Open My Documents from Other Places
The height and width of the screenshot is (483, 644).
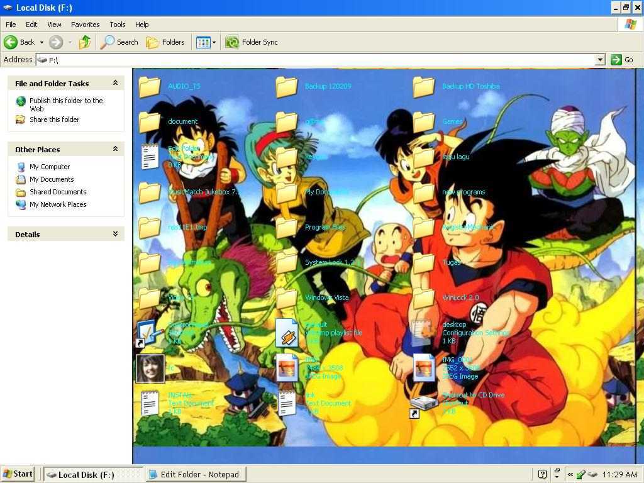(52, 179)
